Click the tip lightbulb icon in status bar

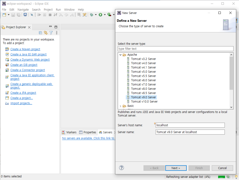click(236, 177)
